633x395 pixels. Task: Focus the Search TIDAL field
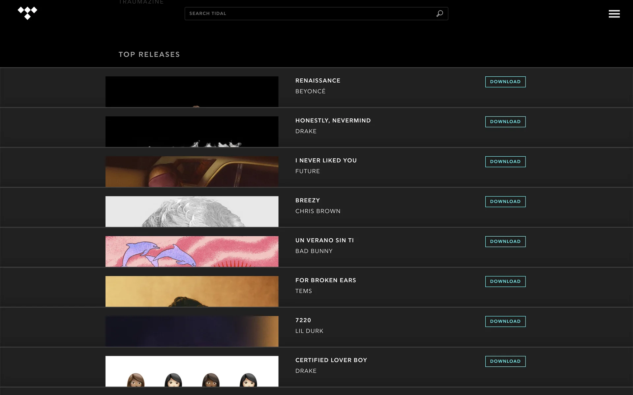point(310,13)
